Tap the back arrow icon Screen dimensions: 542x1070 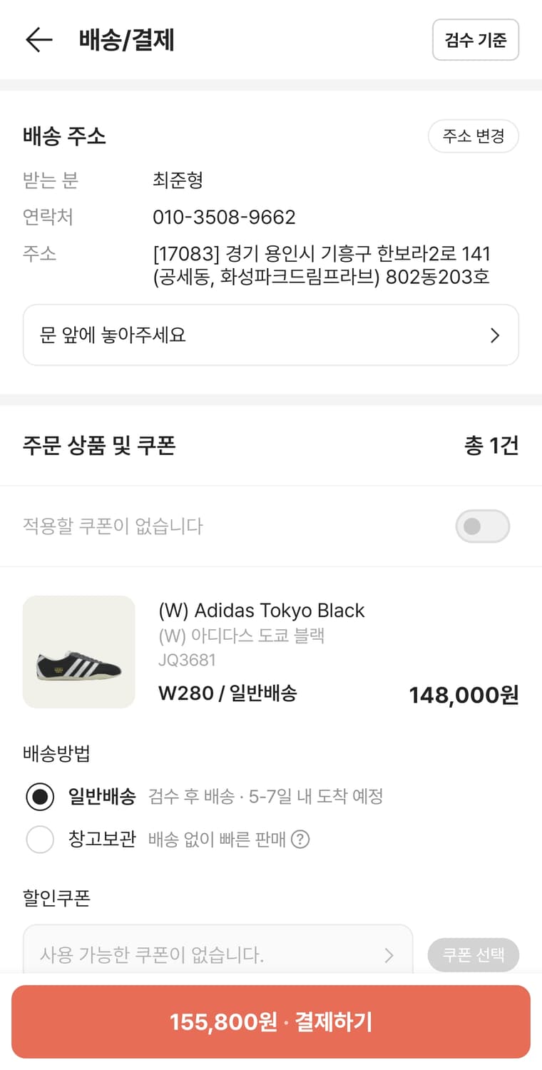pyautogui.click(x=39, y=40)
